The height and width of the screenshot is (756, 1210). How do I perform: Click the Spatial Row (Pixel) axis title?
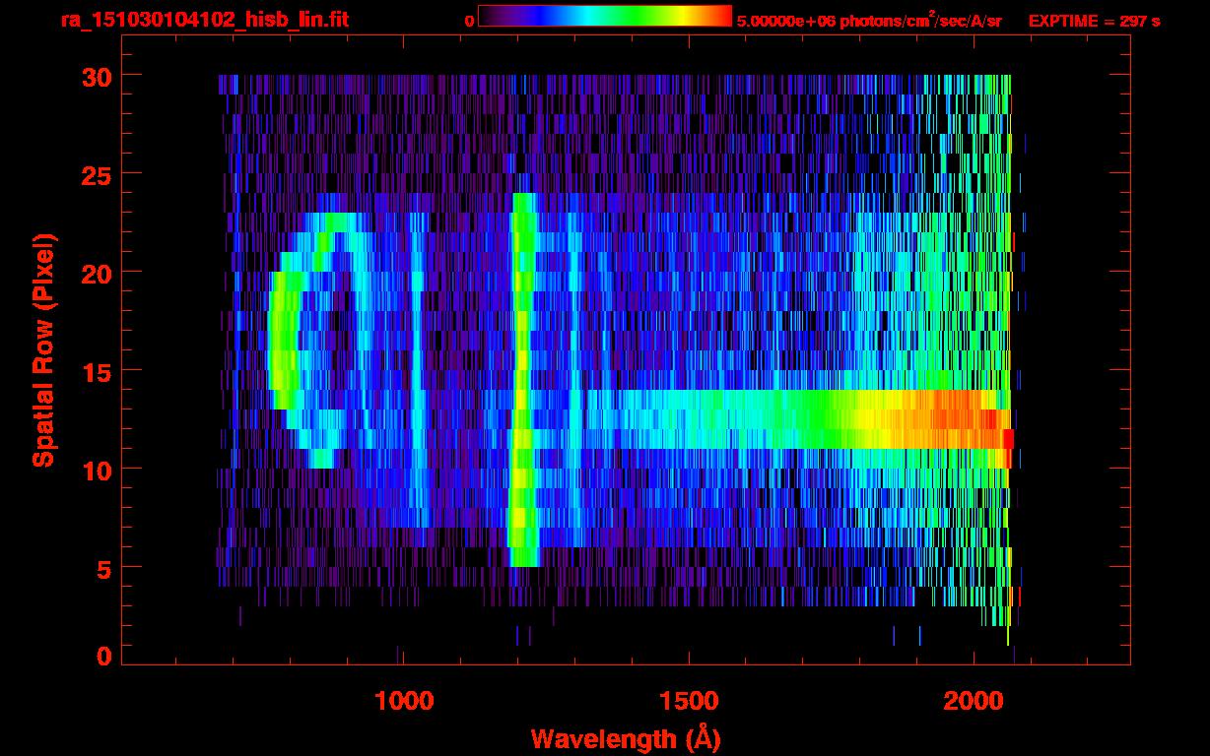tap(42, 350)
